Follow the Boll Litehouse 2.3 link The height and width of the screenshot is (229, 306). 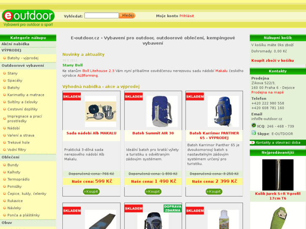98,71
